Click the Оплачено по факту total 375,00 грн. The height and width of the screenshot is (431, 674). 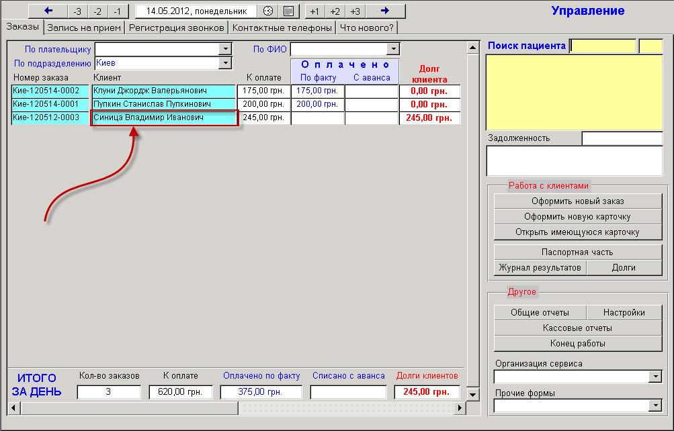[x=261, y=392]
